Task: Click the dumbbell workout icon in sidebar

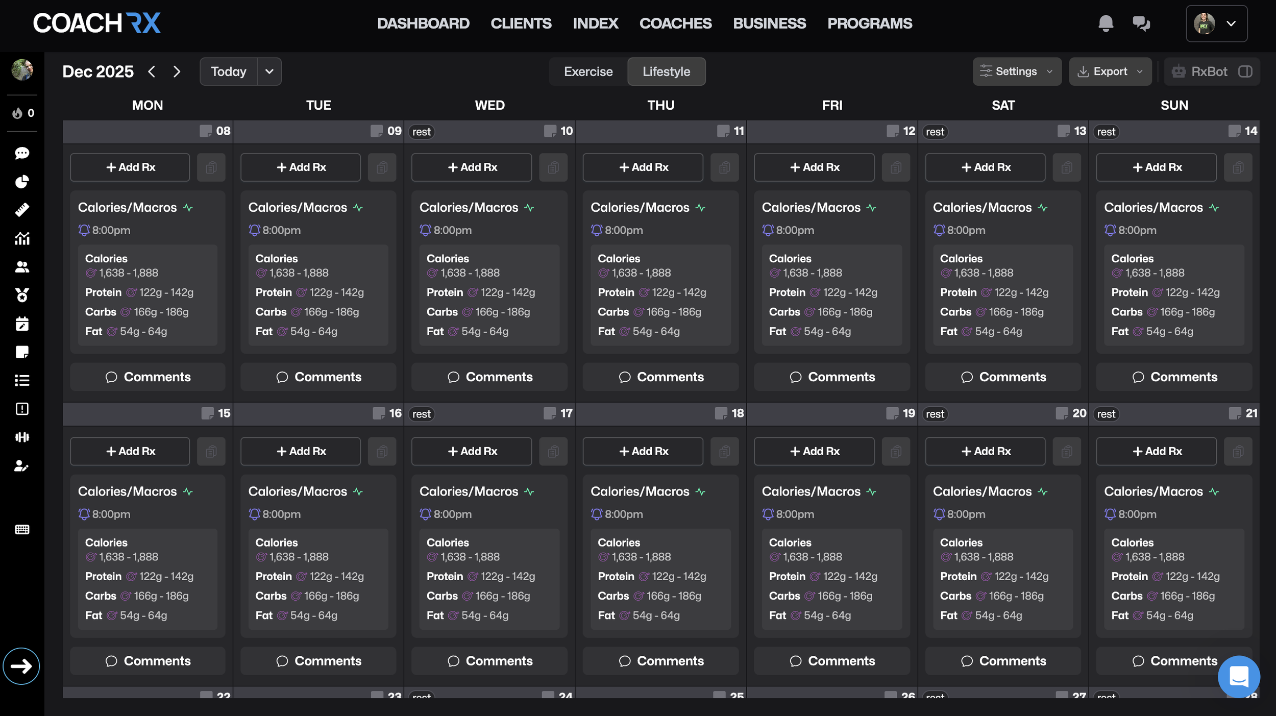Action: pyautogui.click(x=21, y=437)
